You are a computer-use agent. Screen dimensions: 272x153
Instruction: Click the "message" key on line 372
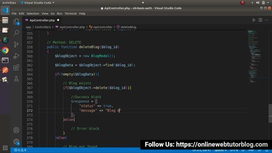(88, 110)
